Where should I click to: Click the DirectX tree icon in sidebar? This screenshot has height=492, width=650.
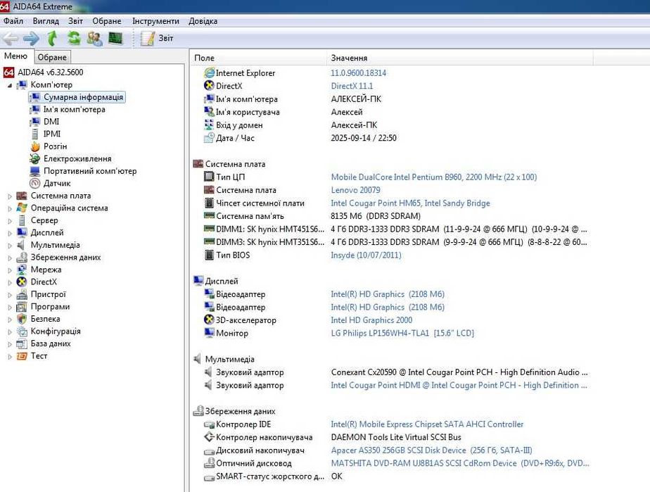point(22,282)
